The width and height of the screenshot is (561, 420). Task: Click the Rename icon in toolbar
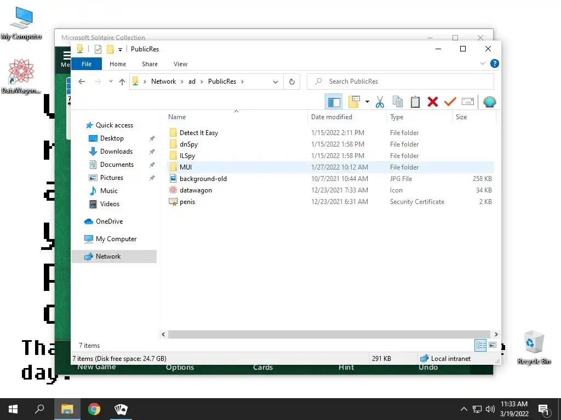click(468, 102)
